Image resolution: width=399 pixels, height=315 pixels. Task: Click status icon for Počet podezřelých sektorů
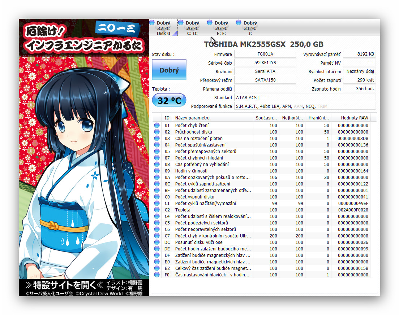(x=157, y=223)
